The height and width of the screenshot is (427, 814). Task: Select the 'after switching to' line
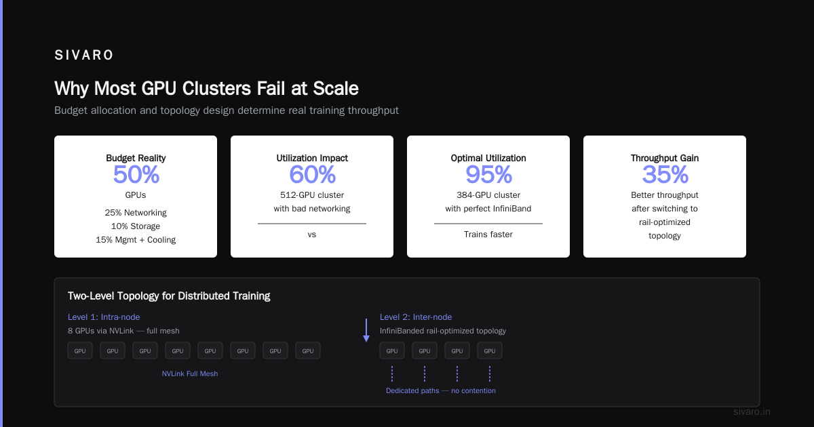[x=665, y=209]
